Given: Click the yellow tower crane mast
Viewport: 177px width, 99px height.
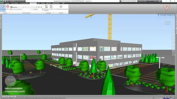Looking at the screenshot, I should [110, 27].
